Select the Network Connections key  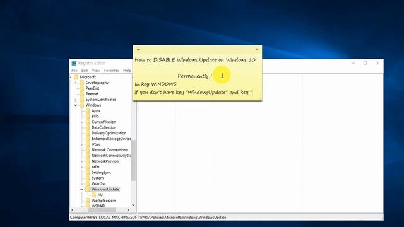[109, 150]
